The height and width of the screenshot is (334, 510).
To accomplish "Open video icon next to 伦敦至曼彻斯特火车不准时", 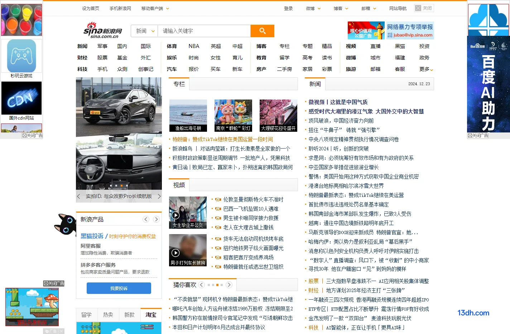I will point(218,199).
